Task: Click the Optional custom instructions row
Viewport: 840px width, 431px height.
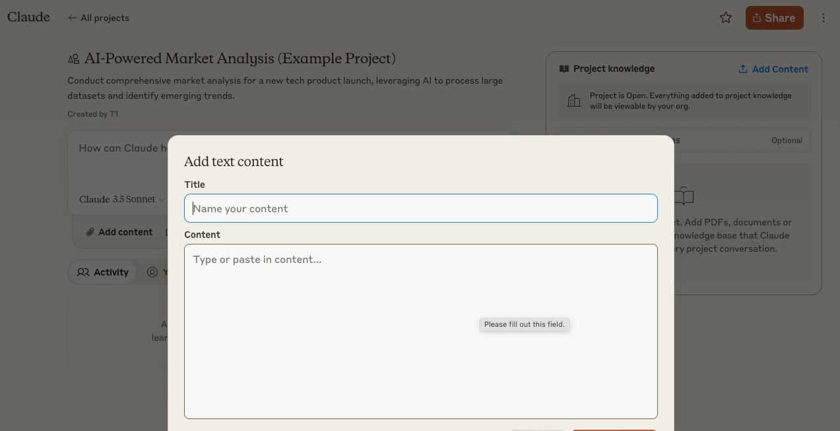Action: coord(742,140)
